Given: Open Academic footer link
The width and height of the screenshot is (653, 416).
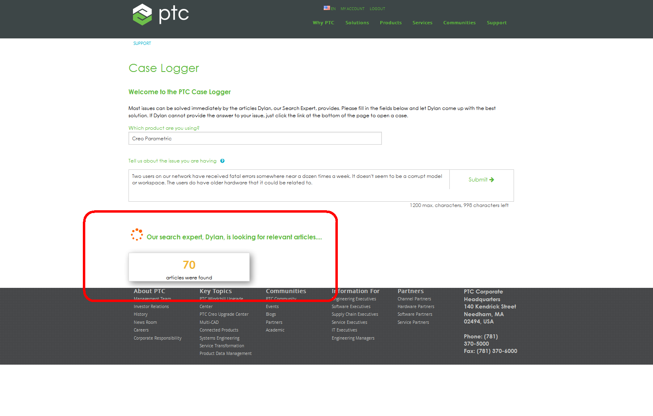Looking at the screenshot, I should tap(275, 330).
